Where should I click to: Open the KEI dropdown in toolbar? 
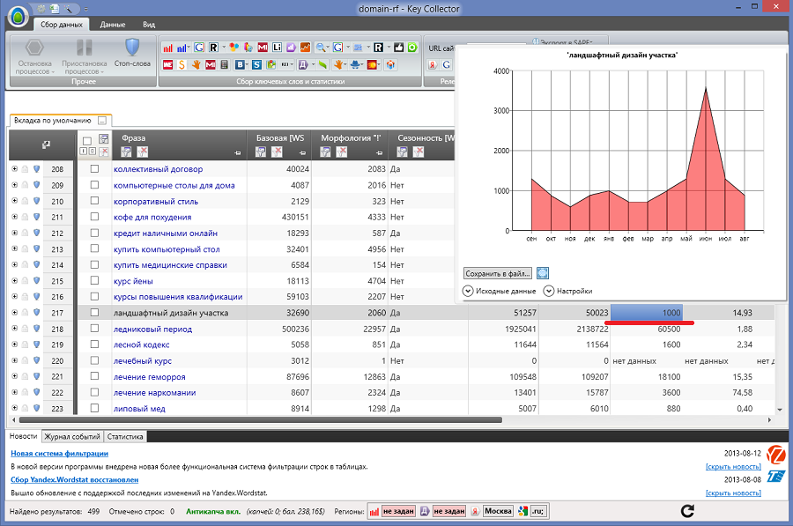pyautogui.click(x=285, y=64)
